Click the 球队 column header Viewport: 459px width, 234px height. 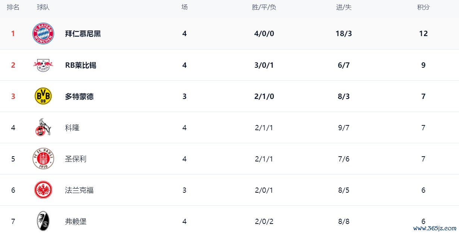pyautogui.click(x=43, y=7)
